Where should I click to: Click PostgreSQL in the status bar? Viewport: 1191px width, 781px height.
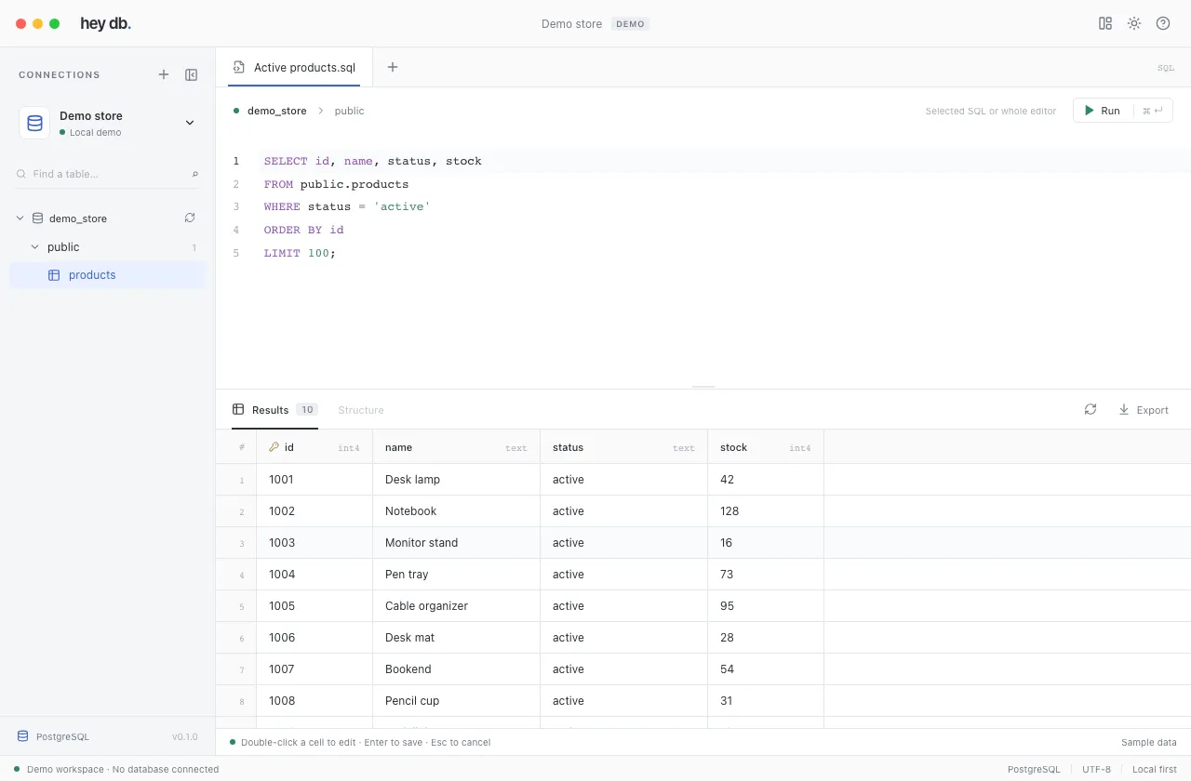click(1034, 769)
